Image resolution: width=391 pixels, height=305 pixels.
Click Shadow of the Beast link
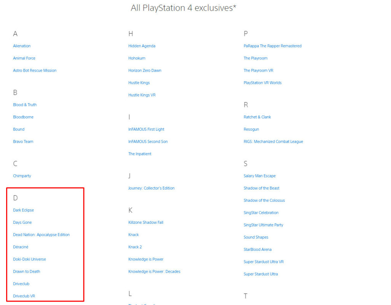coord(262,188)
